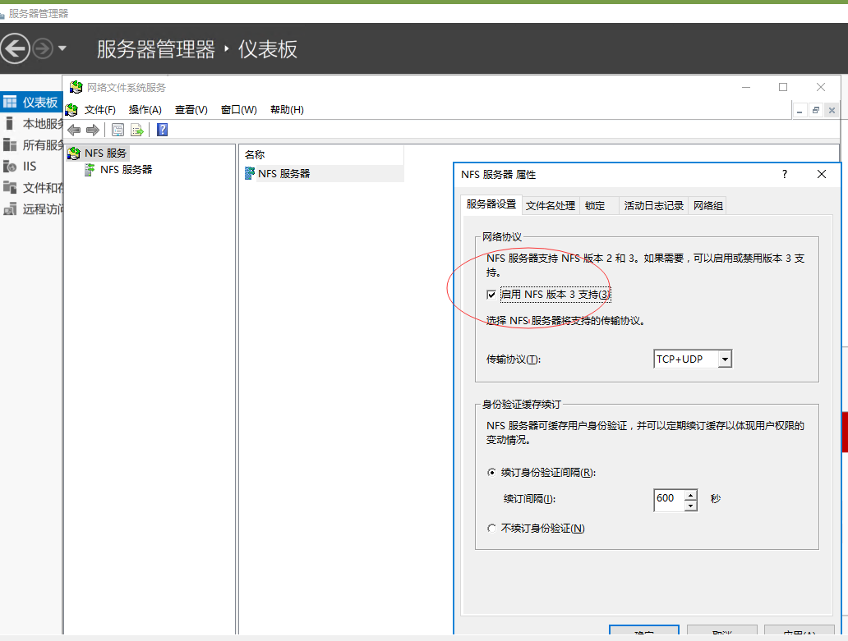Restore inner MMC child window

coord(816,110)
